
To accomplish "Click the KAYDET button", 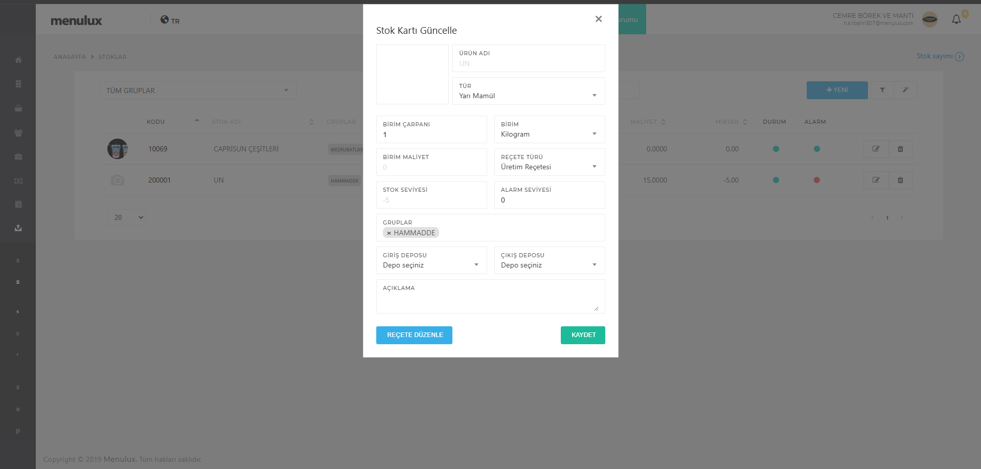I will click(583, 335).
